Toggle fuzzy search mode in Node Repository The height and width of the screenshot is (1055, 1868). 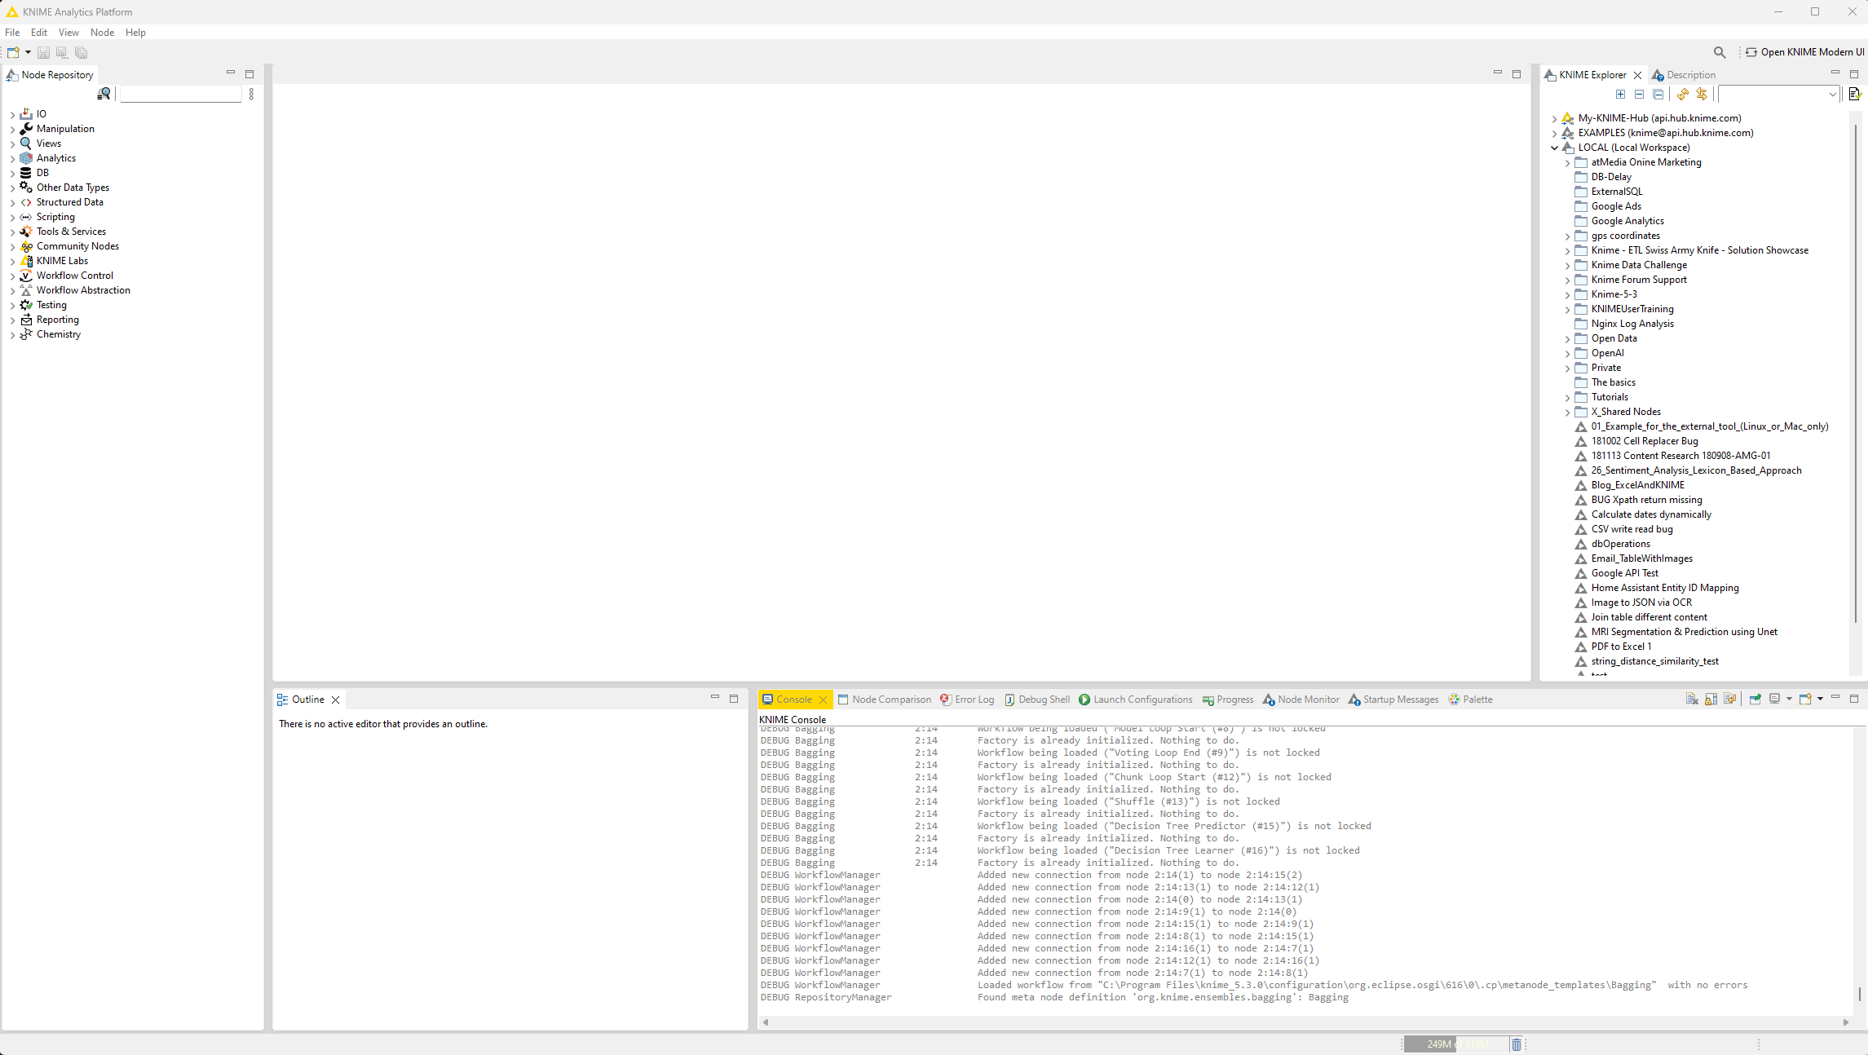104,94
